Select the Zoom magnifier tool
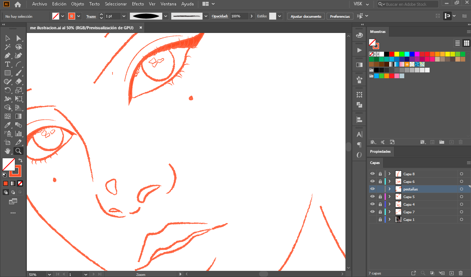The width and height of the screenshot is (471, 277). [19, 151]
